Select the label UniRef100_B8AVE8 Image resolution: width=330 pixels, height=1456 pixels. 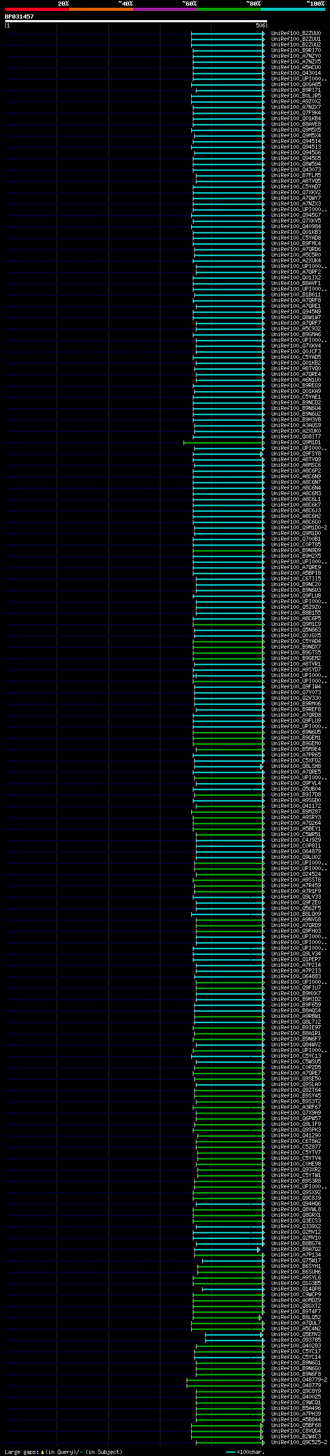click(295, 124)
